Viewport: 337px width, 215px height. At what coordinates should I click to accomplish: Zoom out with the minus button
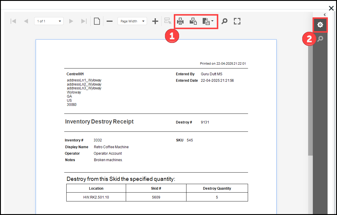pyautogui.click(x=110, y=21)
